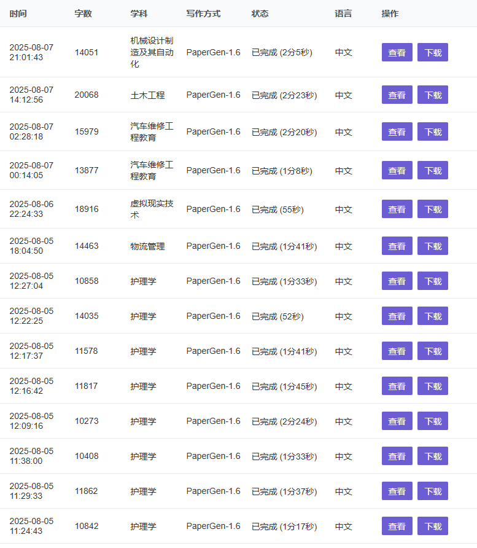The height and width of the screenshot is (548, 477).
Task: Download the 13877-word 汽车维修工程教育 paper
Action: [x=433, y=170]
